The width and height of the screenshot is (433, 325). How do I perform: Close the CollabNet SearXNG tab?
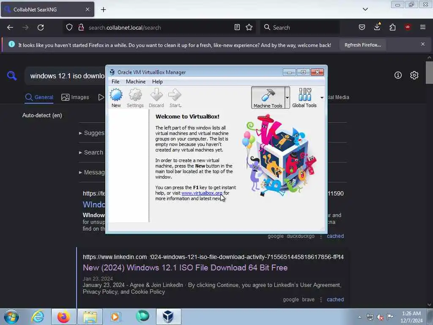coord(87,9)
